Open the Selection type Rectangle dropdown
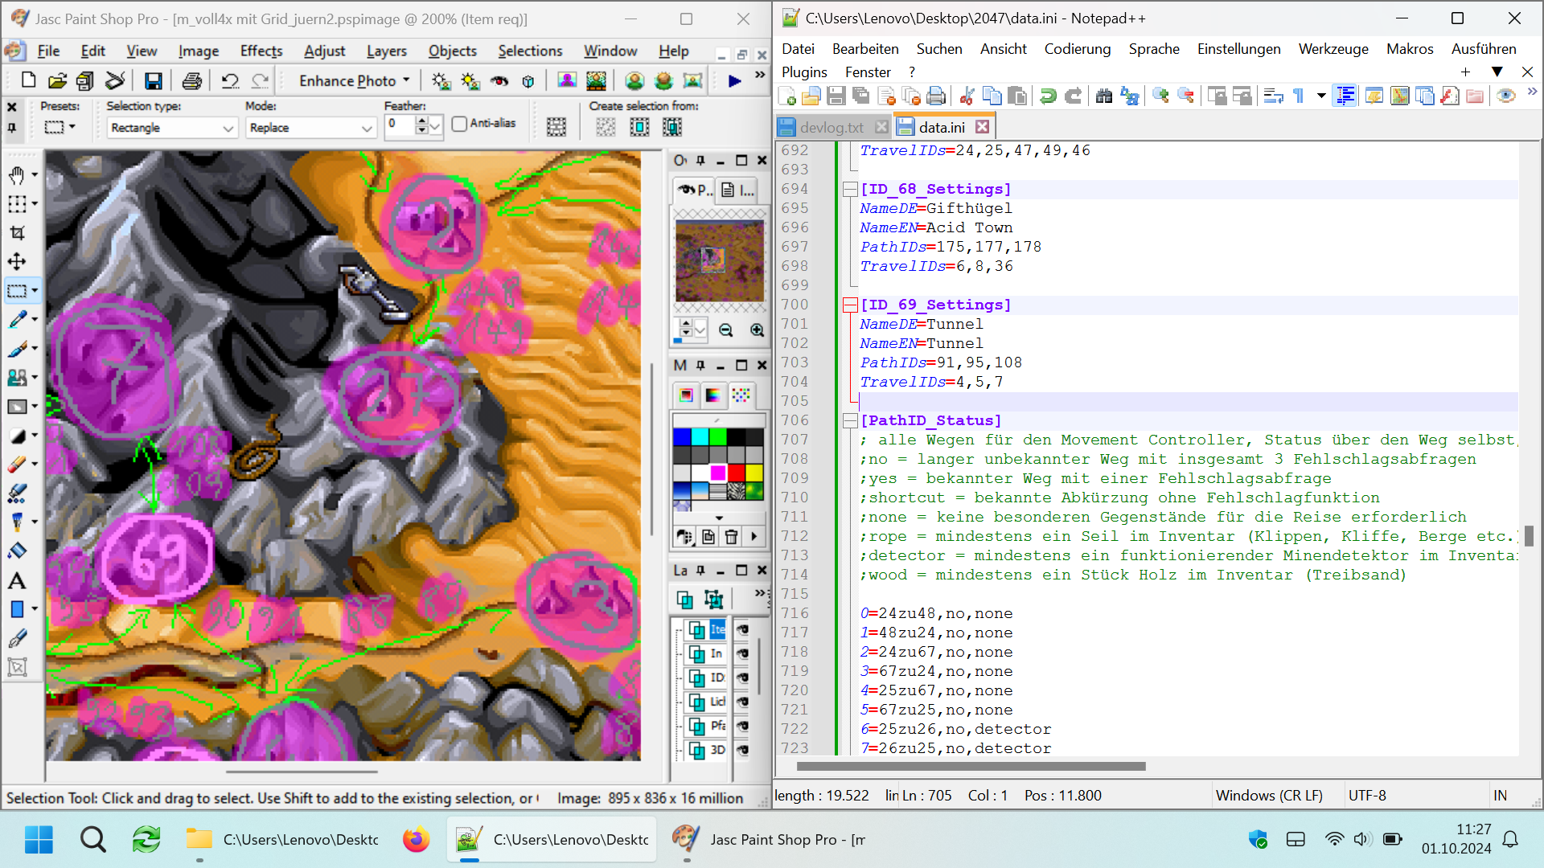1544x868 pixels. point(228,128)
